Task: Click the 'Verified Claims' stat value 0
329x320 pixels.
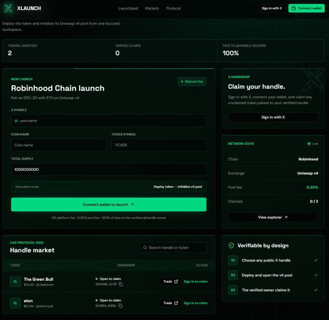Action: click(117, 53)
